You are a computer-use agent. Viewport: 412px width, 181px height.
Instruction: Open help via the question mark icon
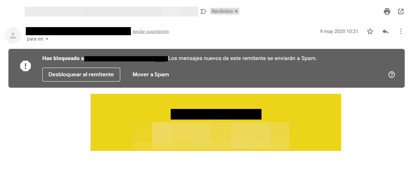coord(392,75)
